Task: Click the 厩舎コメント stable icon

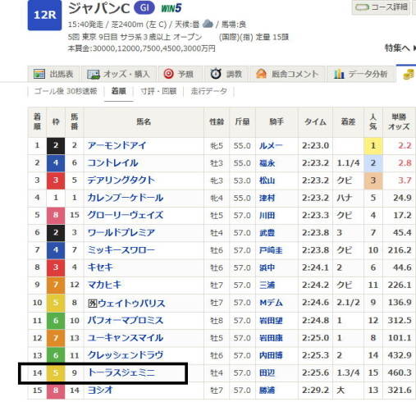Action: (x=261, y=74)
